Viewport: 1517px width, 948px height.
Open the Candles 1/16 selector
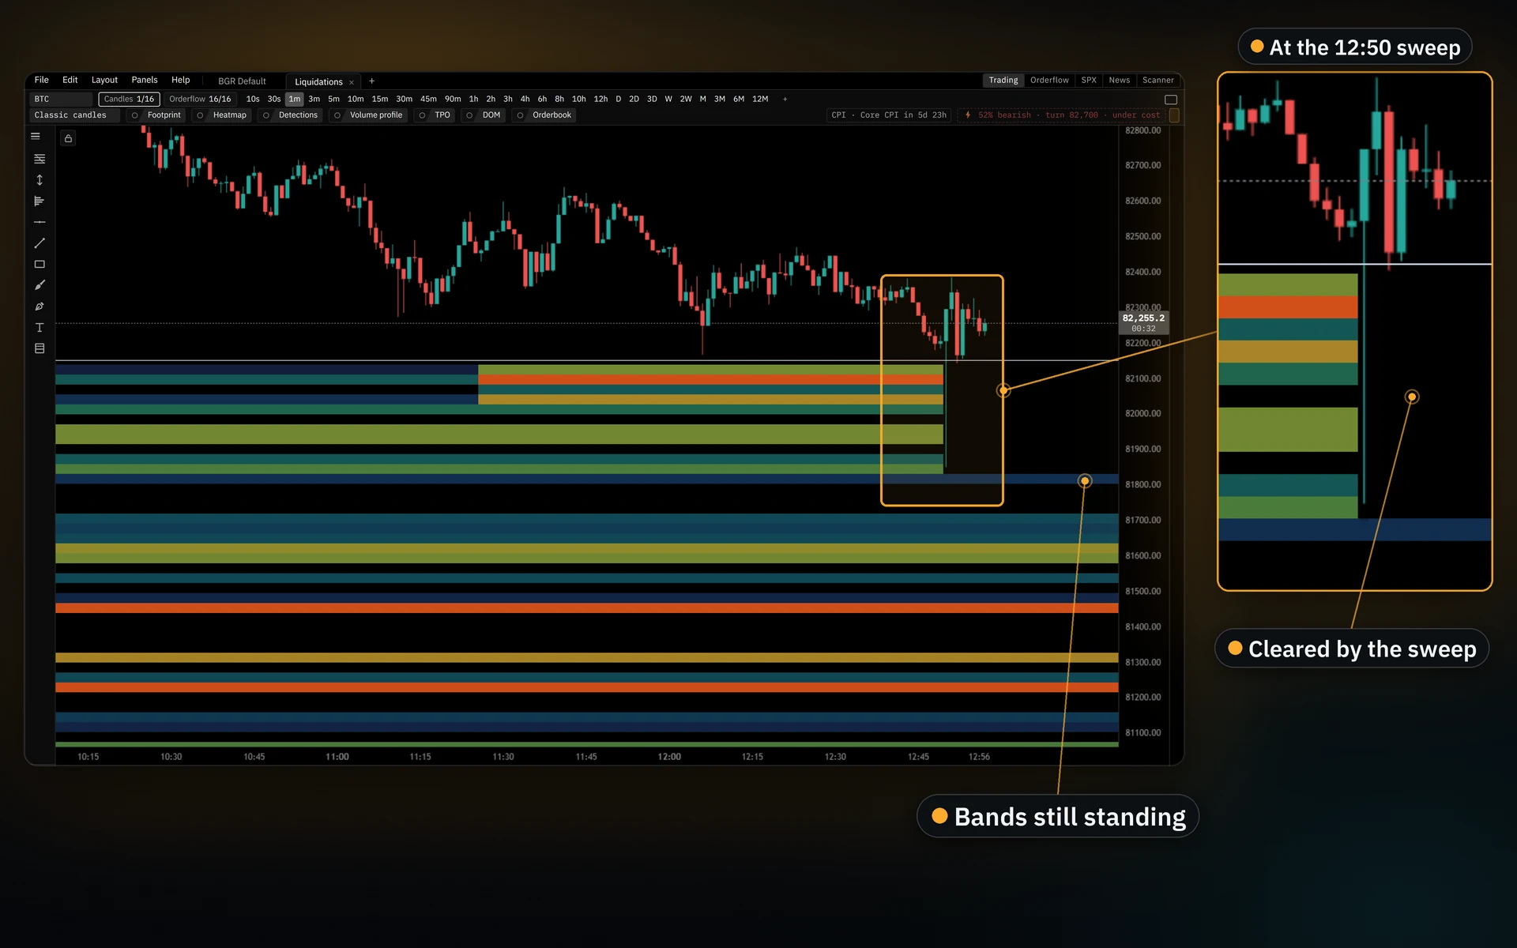[129, 99]
